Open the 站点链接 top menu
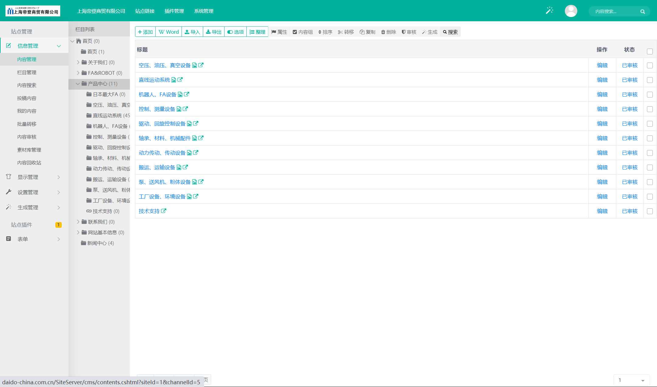Viewport: 657px width, 387px height. (x=145, y=11)
